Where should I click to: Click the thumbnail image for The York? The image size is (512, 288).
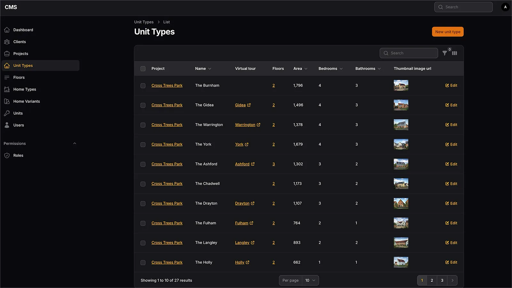(x=401, y=144)
